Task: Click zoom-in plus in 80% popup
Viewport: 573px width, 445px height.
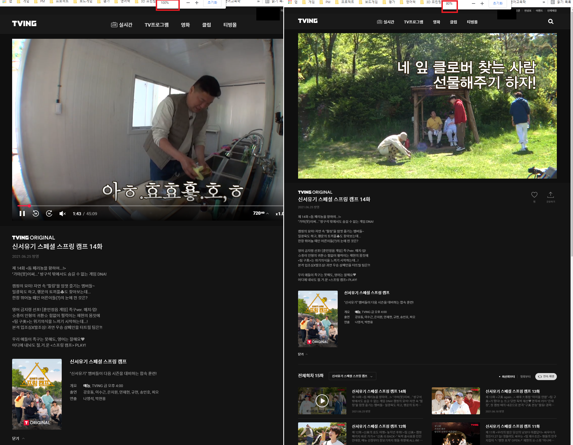Action: pyautogui.click(x=482, y=4)
